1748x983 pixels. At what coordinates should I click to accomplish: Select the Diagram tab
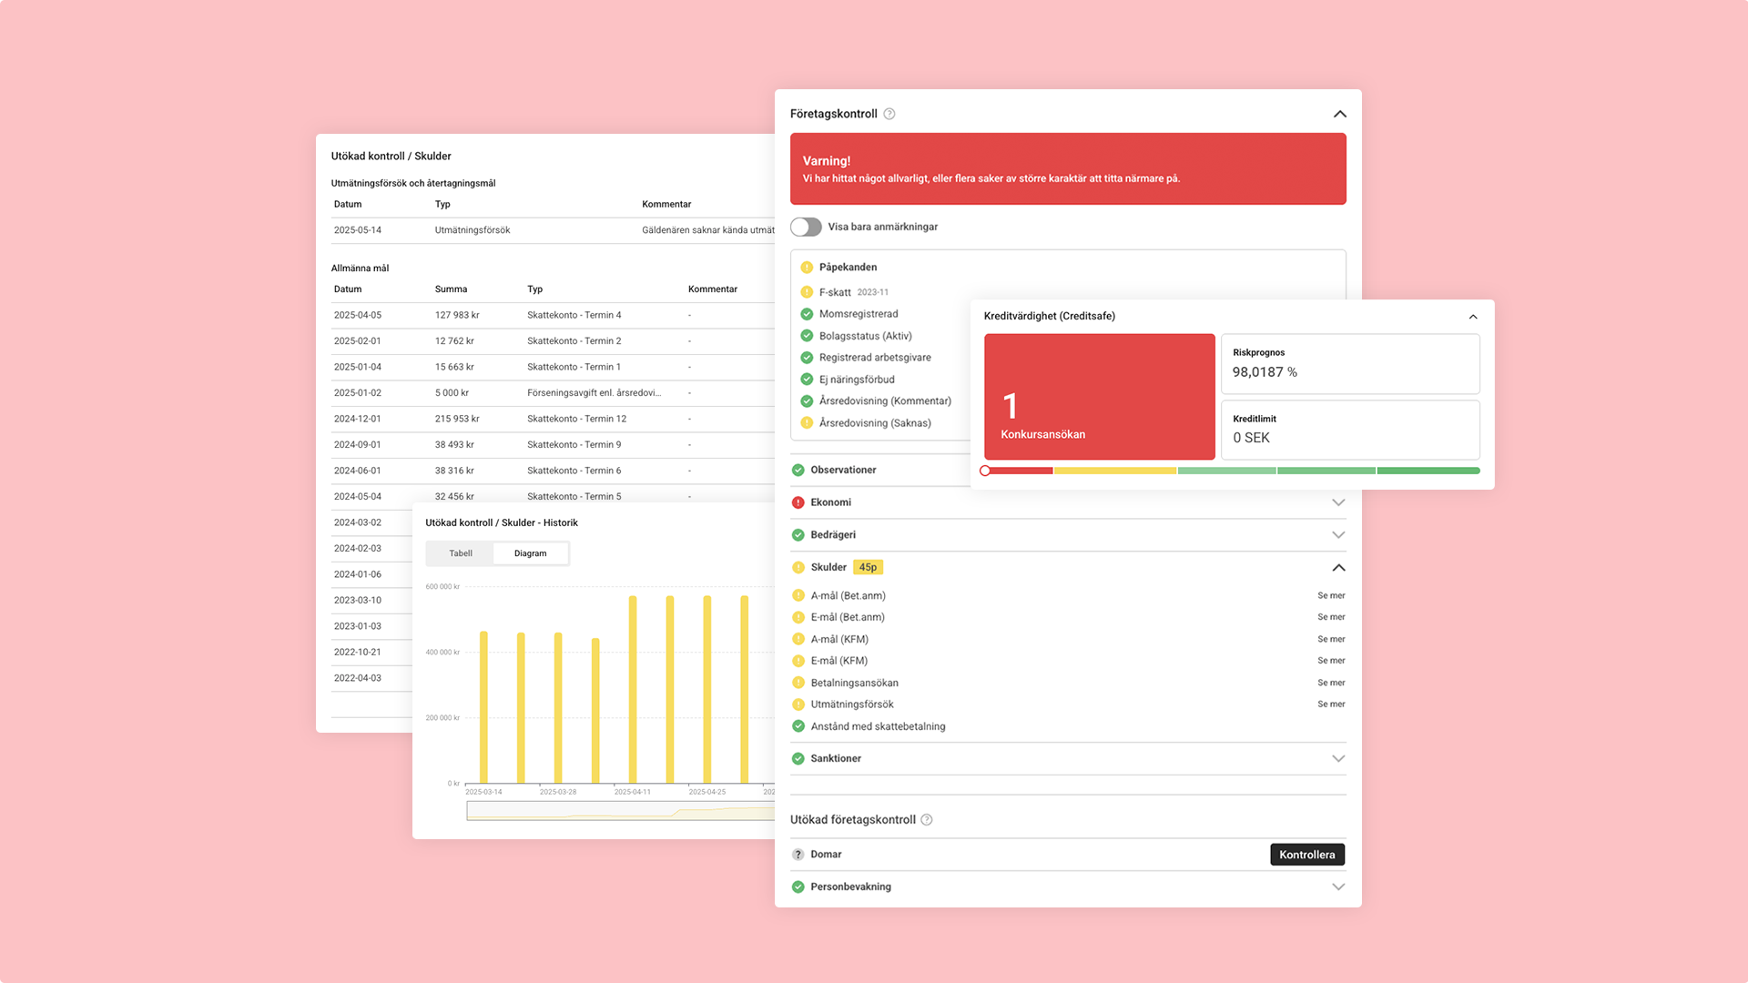click(530, 553)
